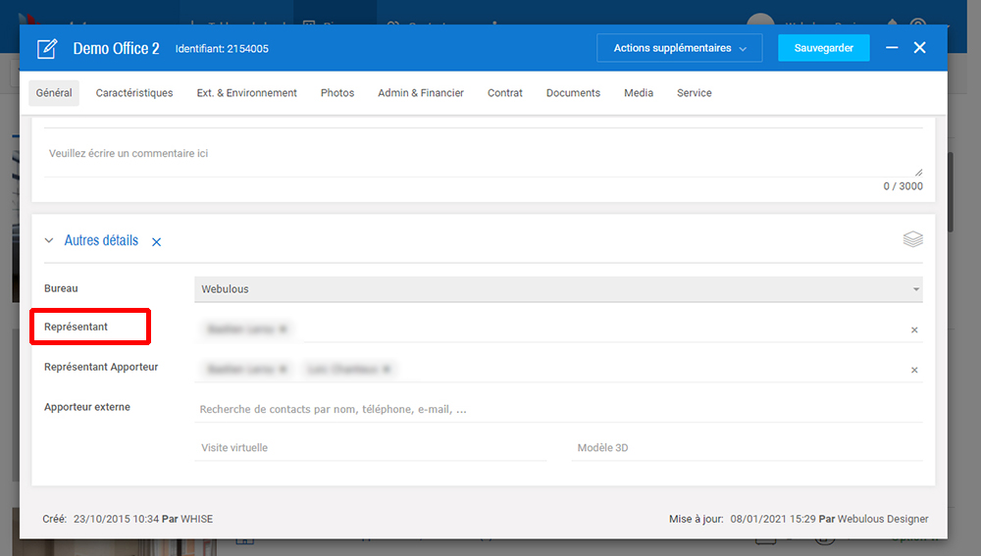Click the Identifiant: 2154005 text
This screenshot has width=981, height=556.
pos(222,49)
